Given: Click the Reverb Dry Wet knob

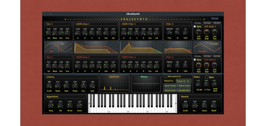Looking at the screenshot, I should 185,105.
